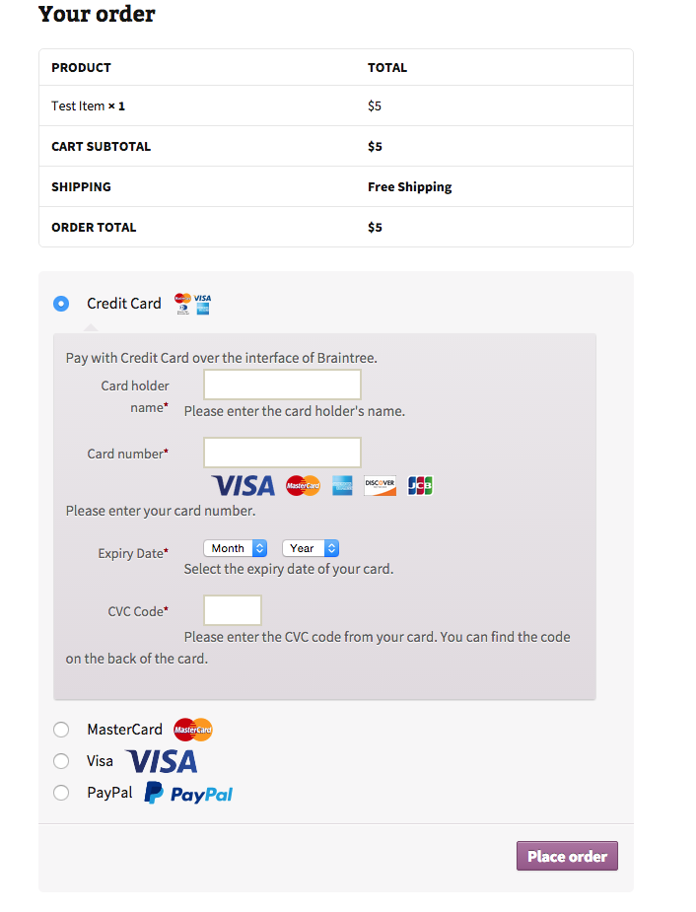Click the PayPal payment option logo
The image size is (696, 912).
coord(189,794)
